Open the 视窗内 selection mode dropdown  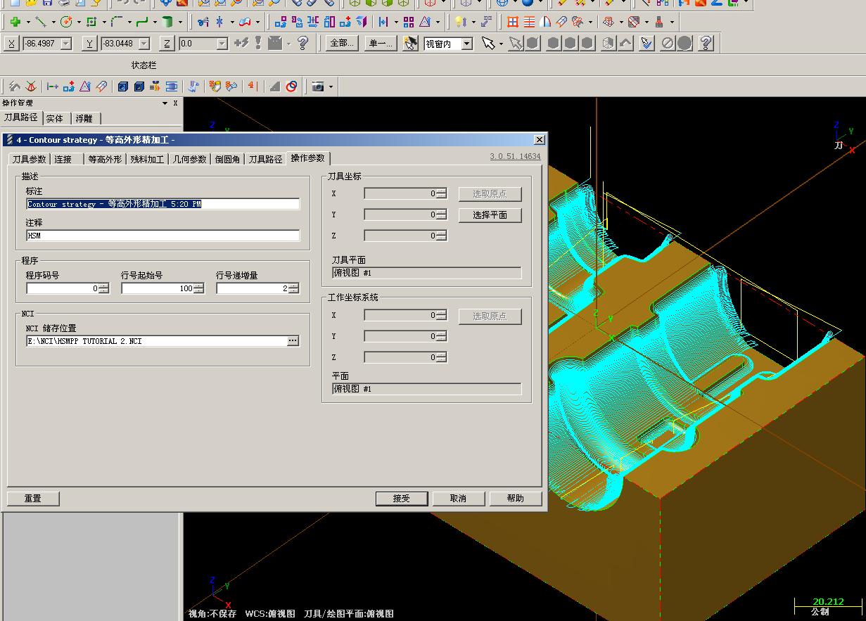pos(466,44)
